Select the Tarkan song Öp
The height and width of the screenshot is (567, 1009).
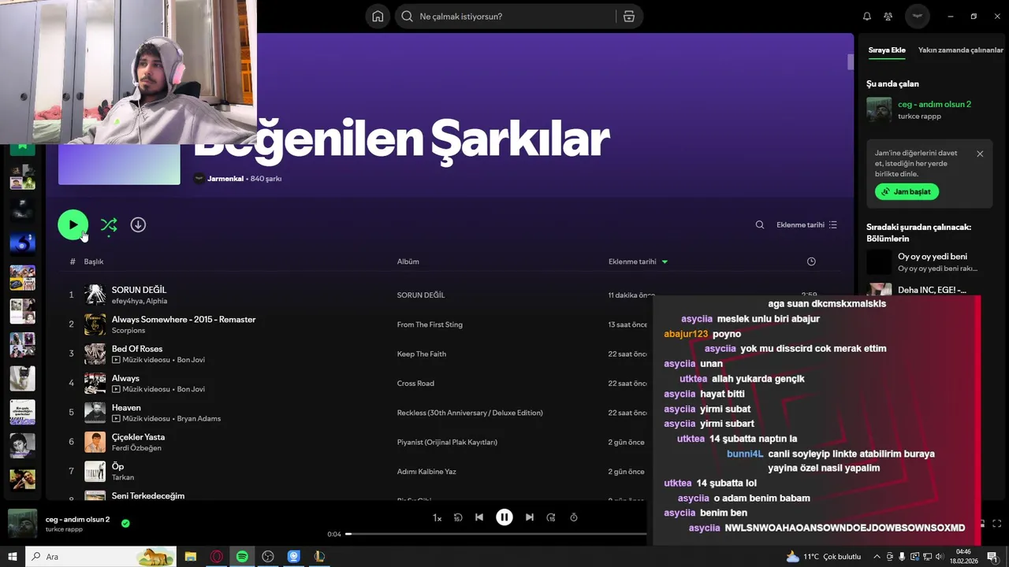coord(117,466)
